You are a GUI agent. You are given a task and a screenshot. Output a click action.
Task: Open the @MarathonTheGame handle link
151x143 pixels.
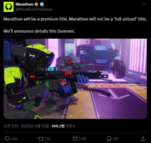tap(34, 9)
